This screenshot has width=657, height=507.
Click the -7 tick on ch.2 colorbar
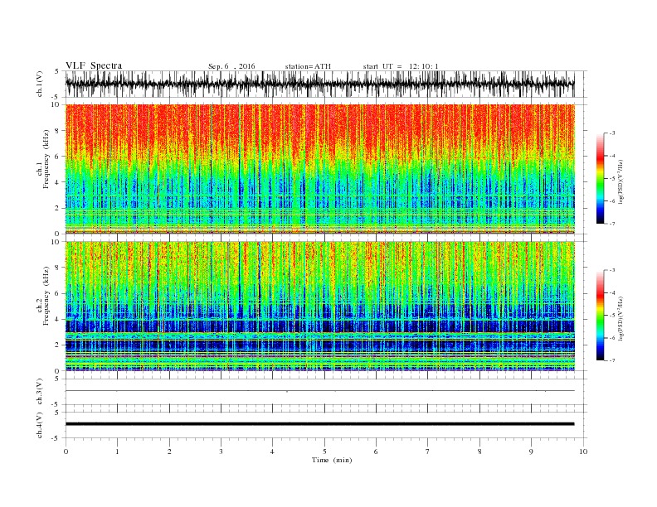tap(612, 360)
